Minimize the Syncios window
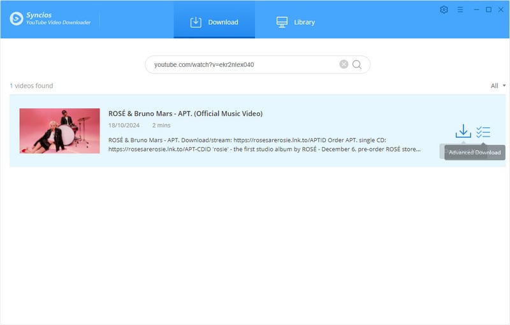Image resolution: width=510 pixels, height=325 pixels. pyautogui.click(x=476, y=10)
